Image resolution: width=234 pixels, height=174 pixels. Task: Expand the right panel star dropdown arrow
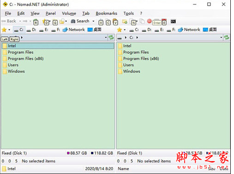pos(125,30)
